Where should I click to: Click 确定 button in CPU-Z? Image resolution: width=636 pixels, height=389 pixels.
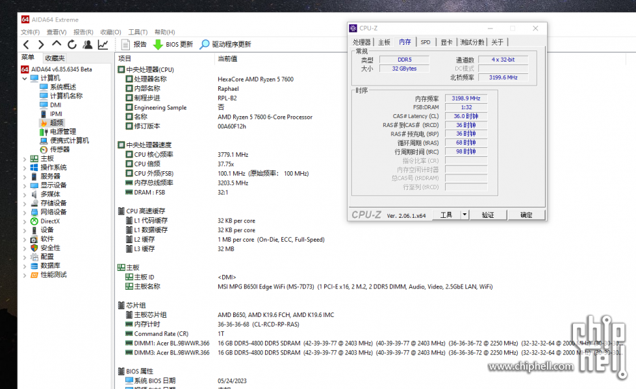[526, 215]
